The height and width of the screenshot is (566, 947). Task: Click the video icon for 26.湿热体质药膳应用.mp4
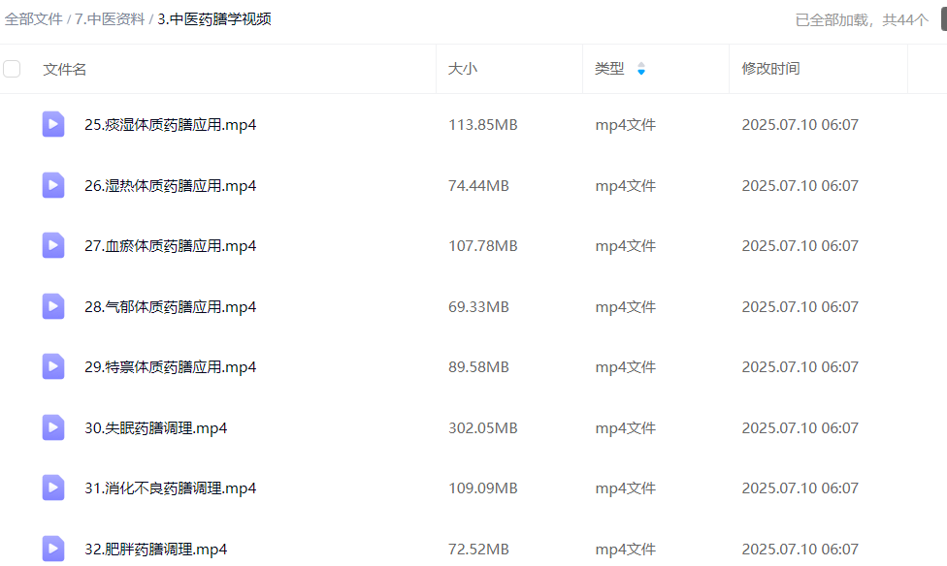click(53, 185)
